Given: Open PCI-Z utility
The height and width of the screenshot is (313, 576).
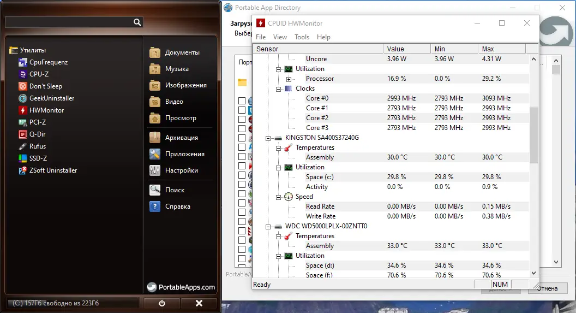Looking at the screenshot, I should coord(32,122).
